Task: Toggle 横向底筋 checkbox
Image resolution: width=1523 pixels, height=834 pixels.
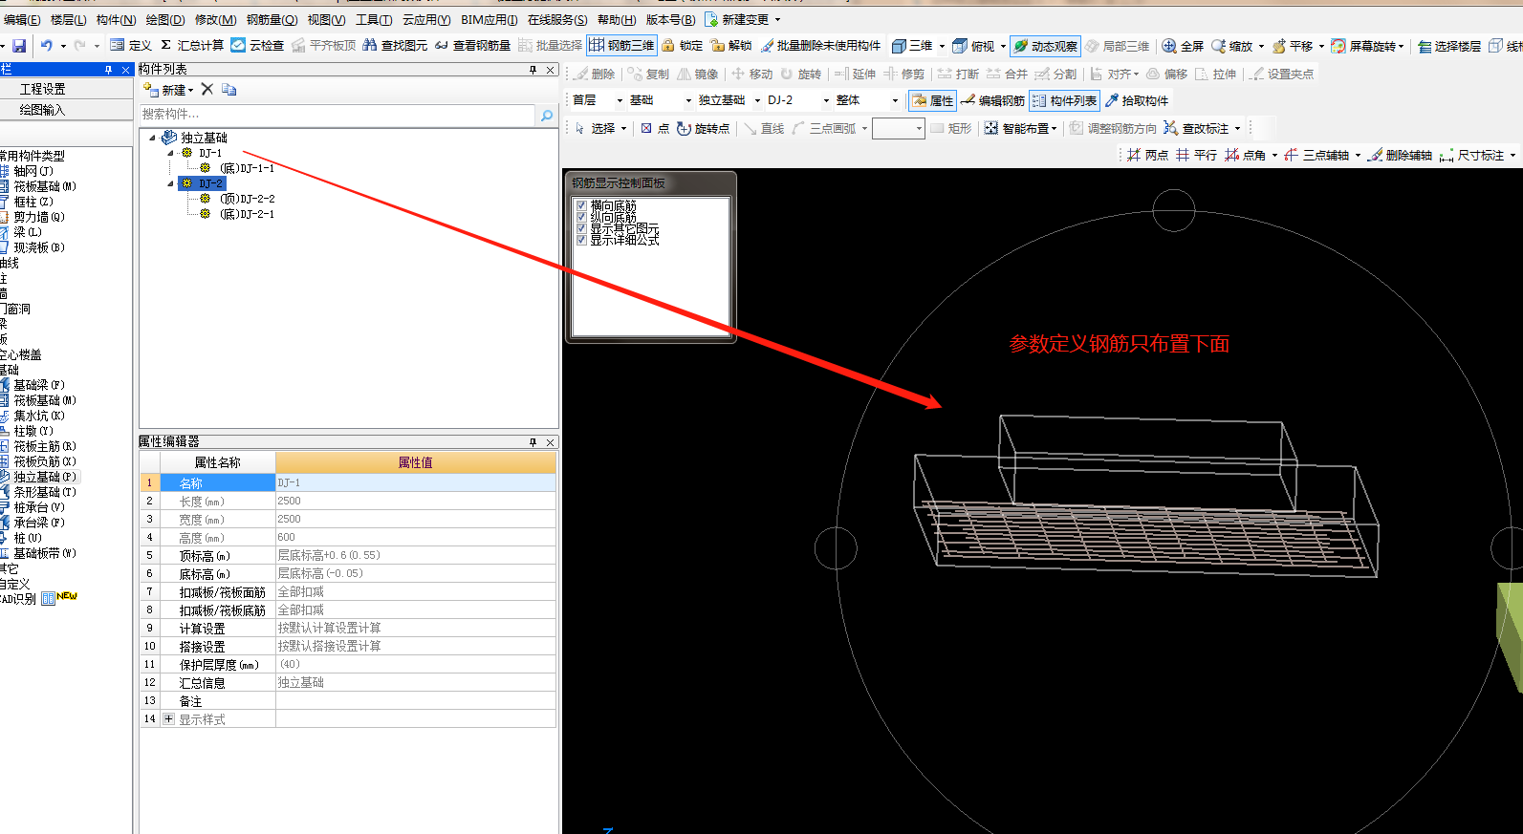Action: [x=581, y=205]
